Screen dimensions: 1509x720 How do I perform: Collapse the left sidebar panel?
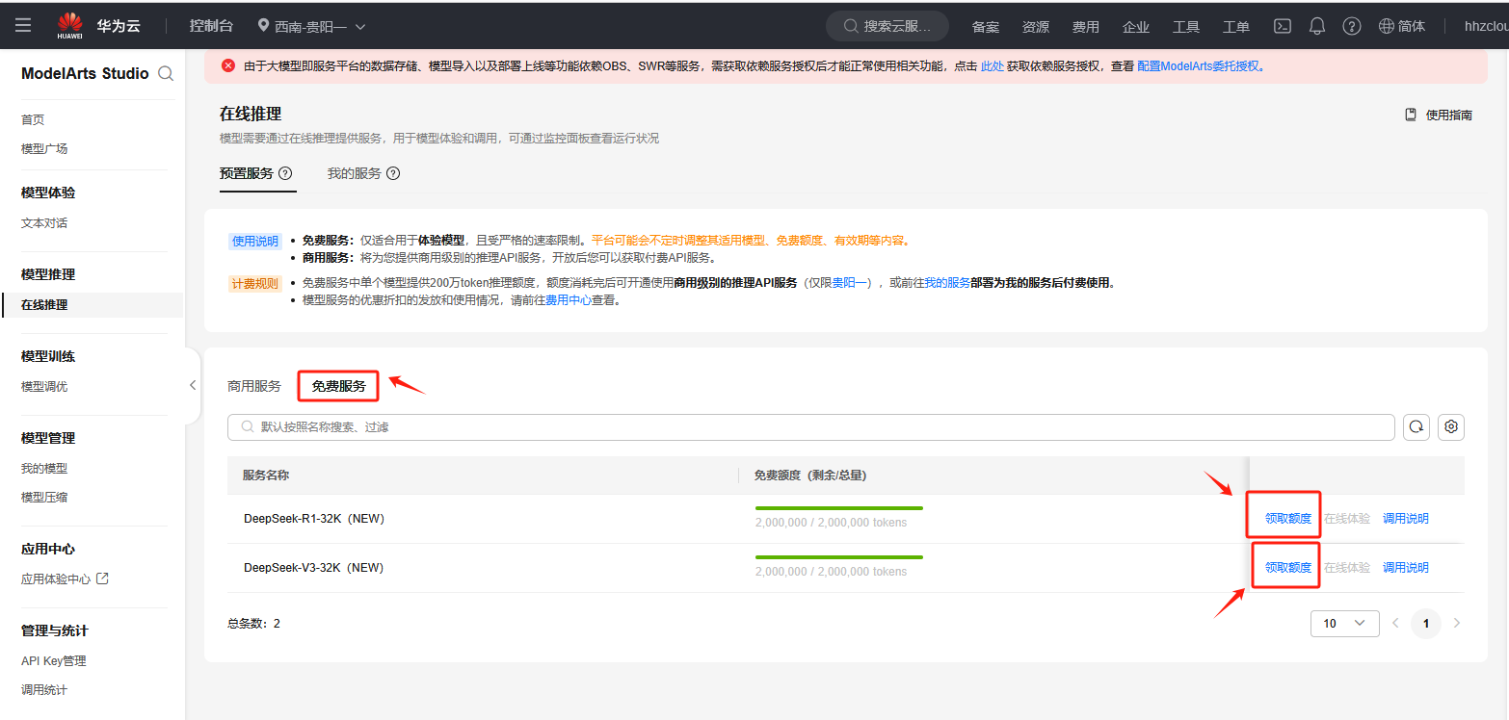(x=193, y=385)
